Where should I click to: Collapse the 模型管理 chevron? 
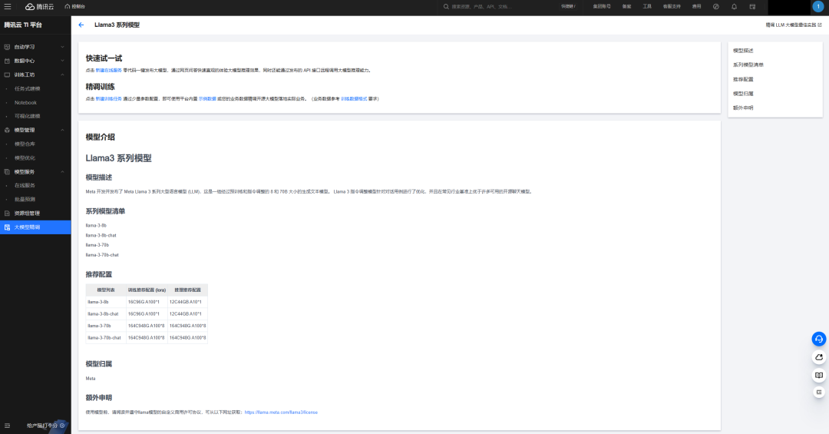point(62,131)
